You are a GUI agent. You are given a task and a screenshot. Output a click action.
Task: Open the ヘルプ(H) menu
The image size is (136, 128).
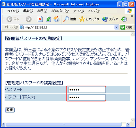coord(94,11)
